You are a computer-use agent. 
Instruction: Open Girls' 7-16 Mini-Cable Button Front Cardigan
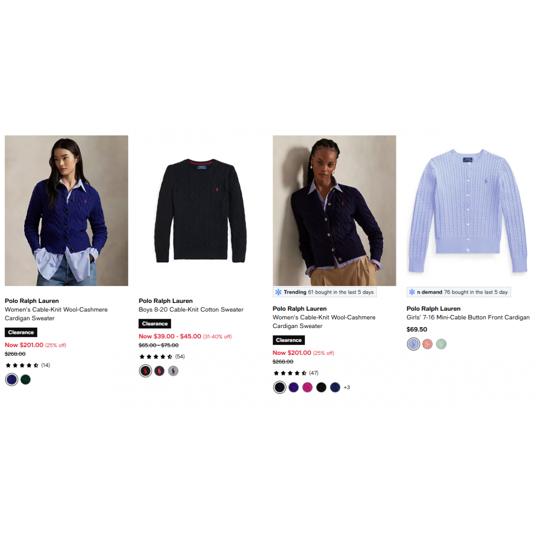(x=468, y=317)
